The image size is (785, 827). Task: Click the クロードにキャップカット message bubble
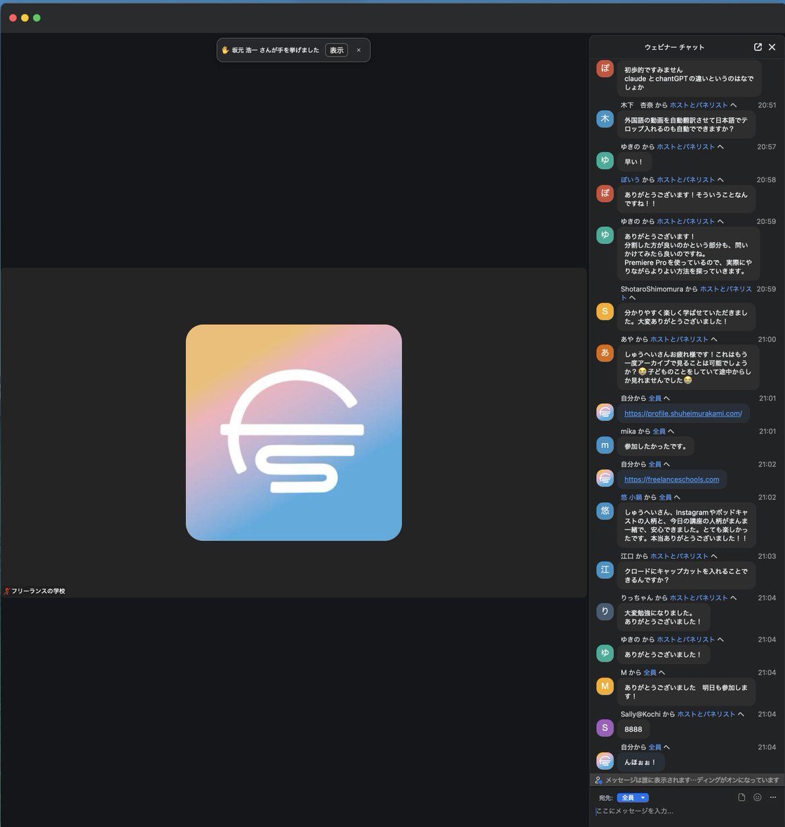687,575
